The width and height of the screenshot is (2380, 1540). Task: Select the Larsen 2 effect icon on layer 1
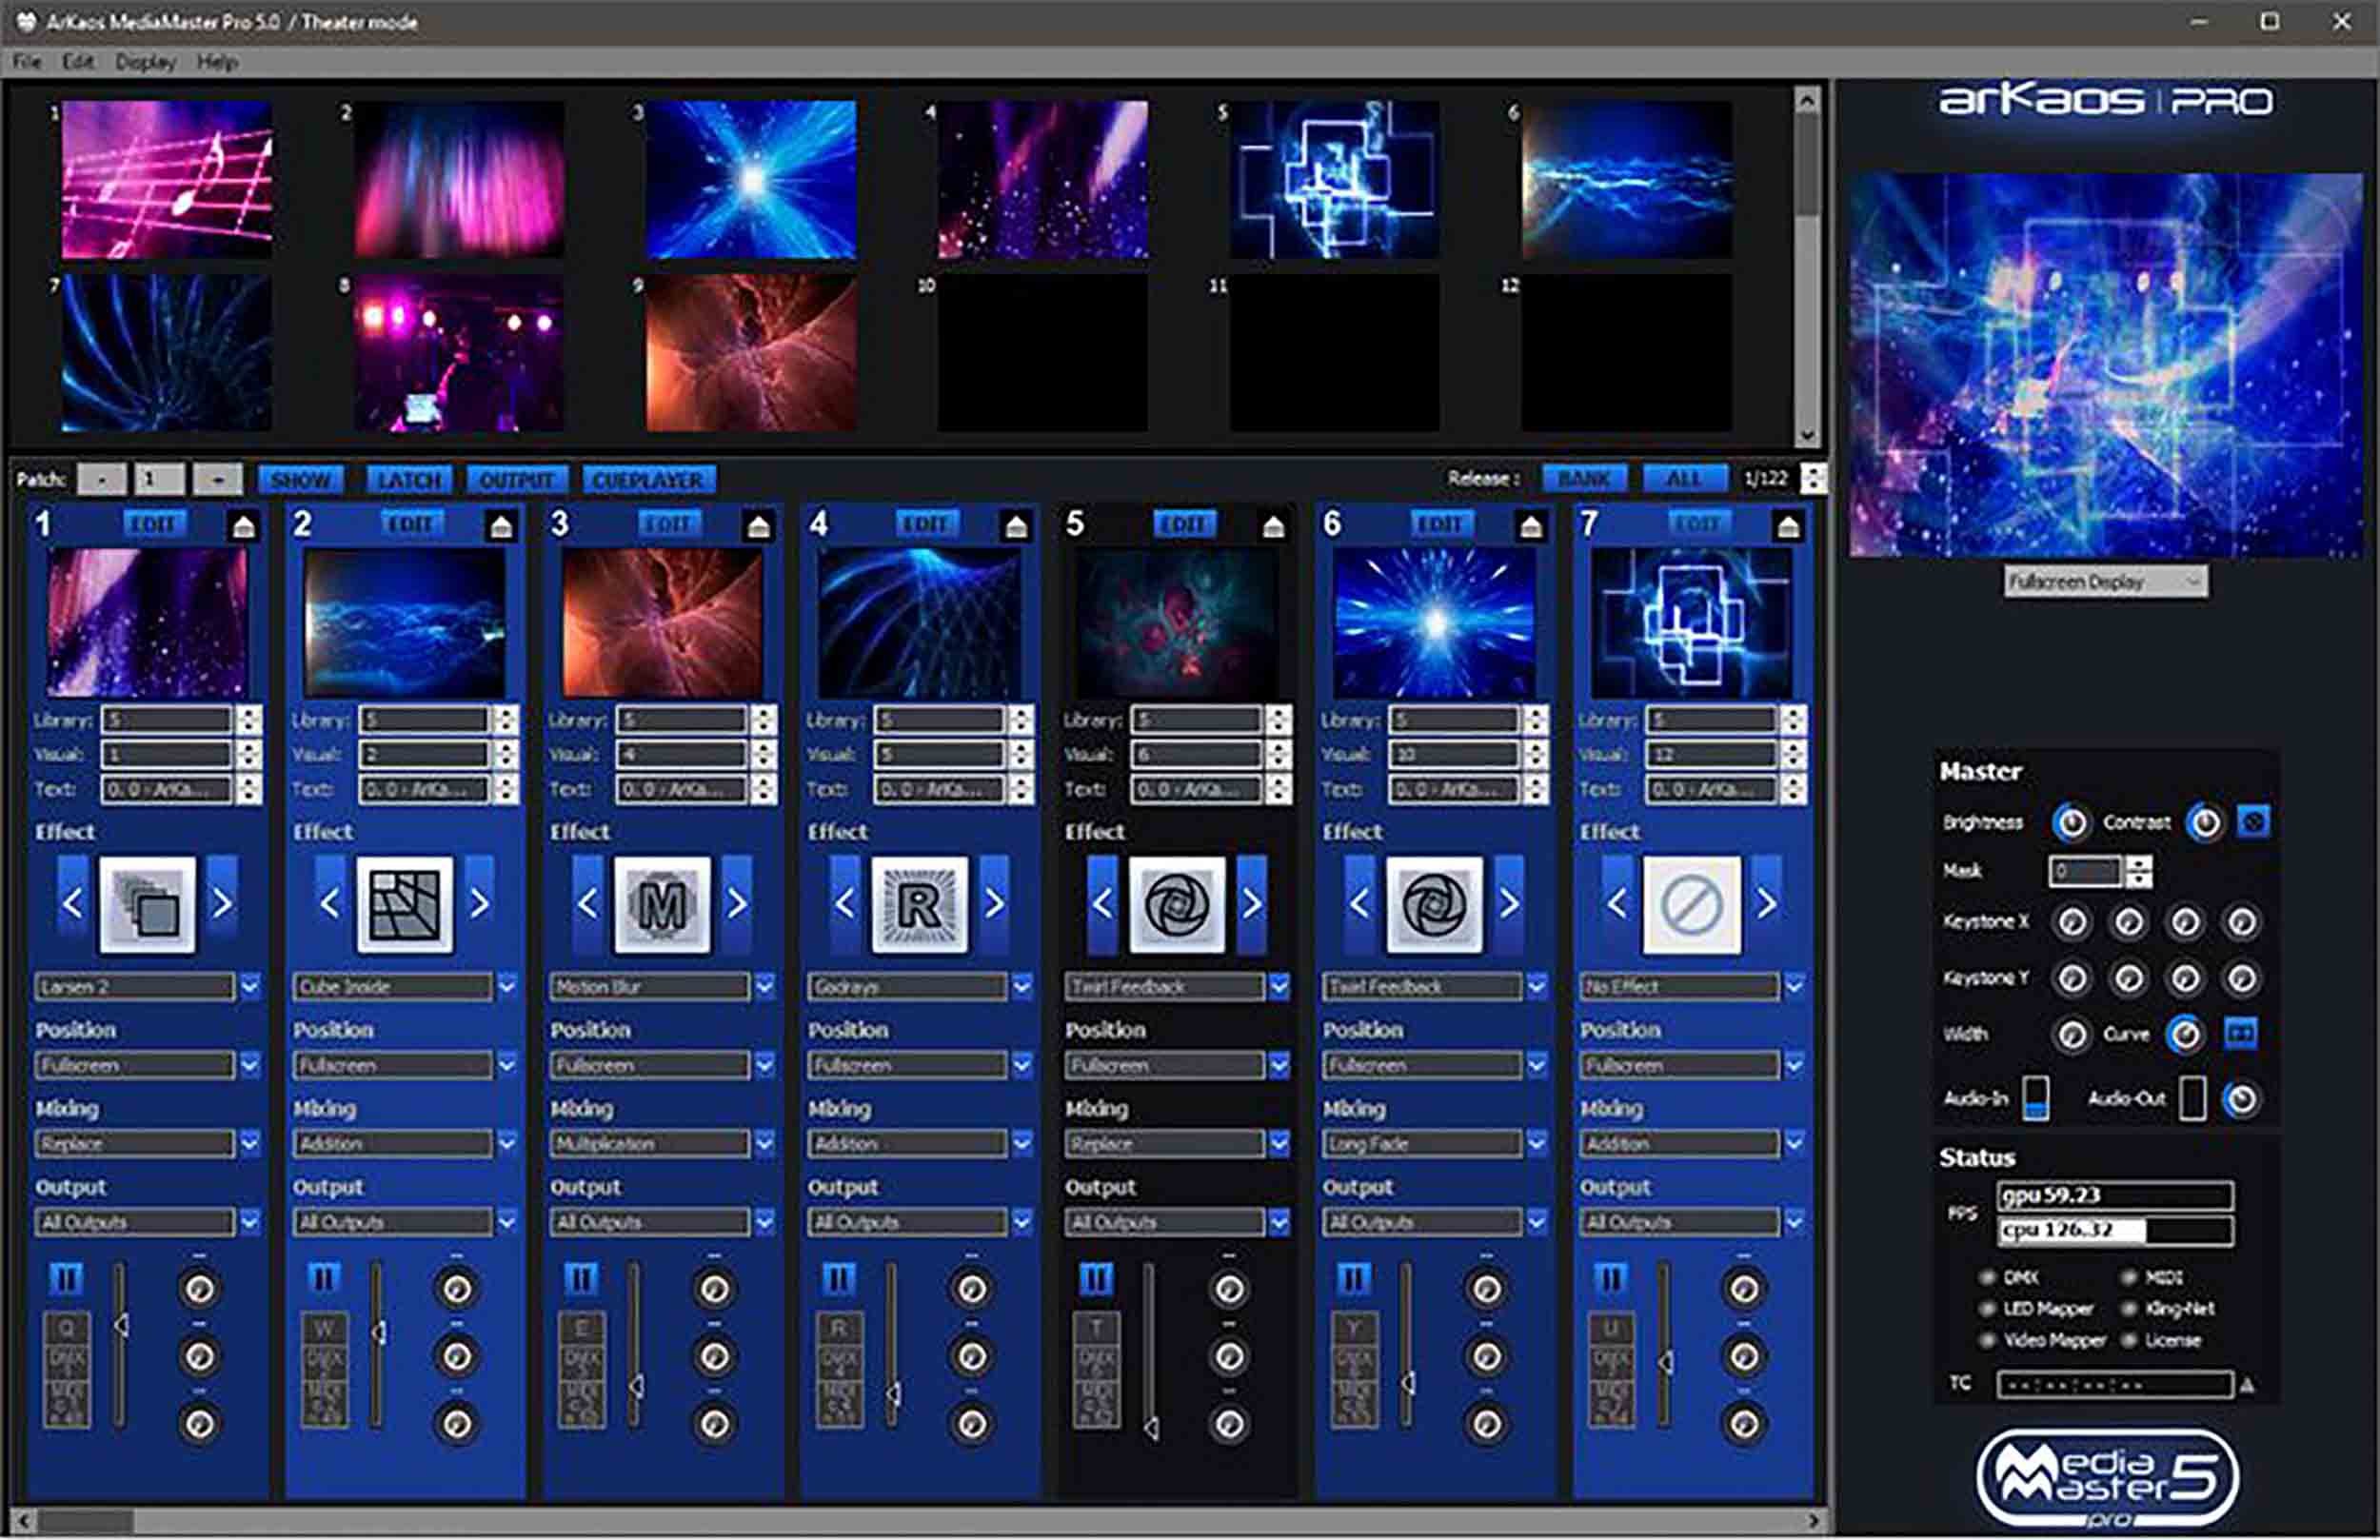coord(148,905)
